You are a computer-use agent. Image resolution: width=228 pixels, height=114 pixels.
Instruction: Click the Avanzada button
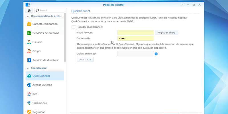(x=85, y=60)
